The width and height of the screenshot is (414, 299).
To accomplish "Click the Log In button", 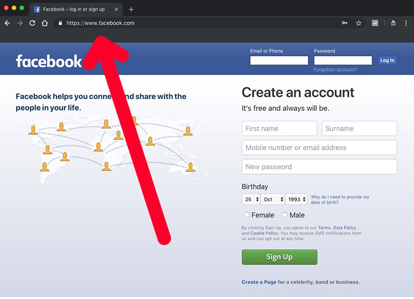I will click(387, 60).
